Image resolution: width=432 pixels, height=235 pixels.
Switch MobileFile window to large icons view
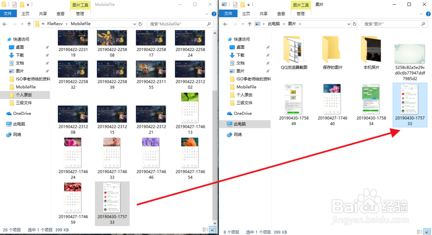pyautogui.click(x=213, y=229)
